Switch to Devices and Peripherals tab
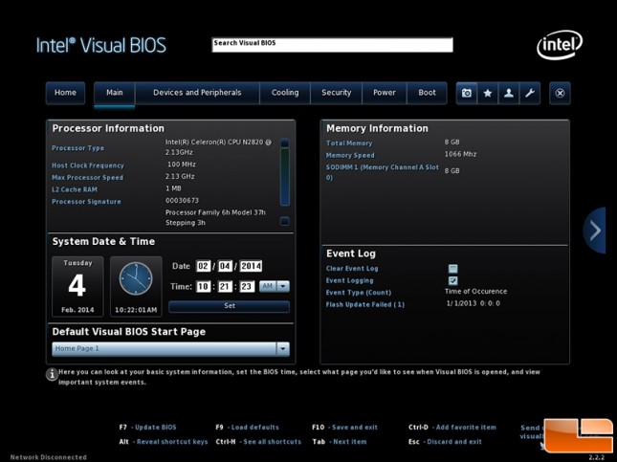617x462 pixels. click(x=197, y=93)
